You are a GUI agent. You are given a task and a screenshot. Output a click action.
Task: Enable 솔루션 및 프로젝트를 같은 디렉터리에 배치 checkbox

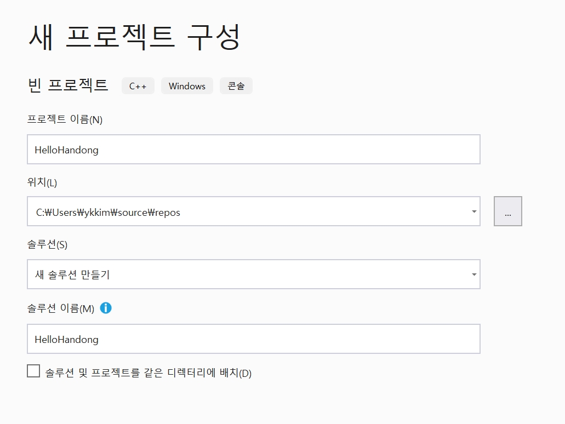(x=33, y=371)
